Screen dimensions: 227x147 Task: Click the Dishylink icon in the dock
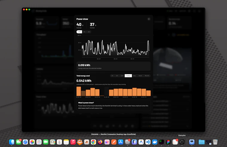pyautogui.click(x=182, y=142)
